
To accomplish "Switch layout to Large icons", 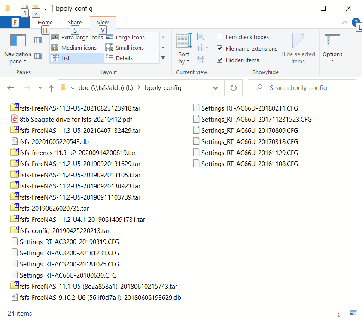I will pyautogui.click(x=125, y=37).
